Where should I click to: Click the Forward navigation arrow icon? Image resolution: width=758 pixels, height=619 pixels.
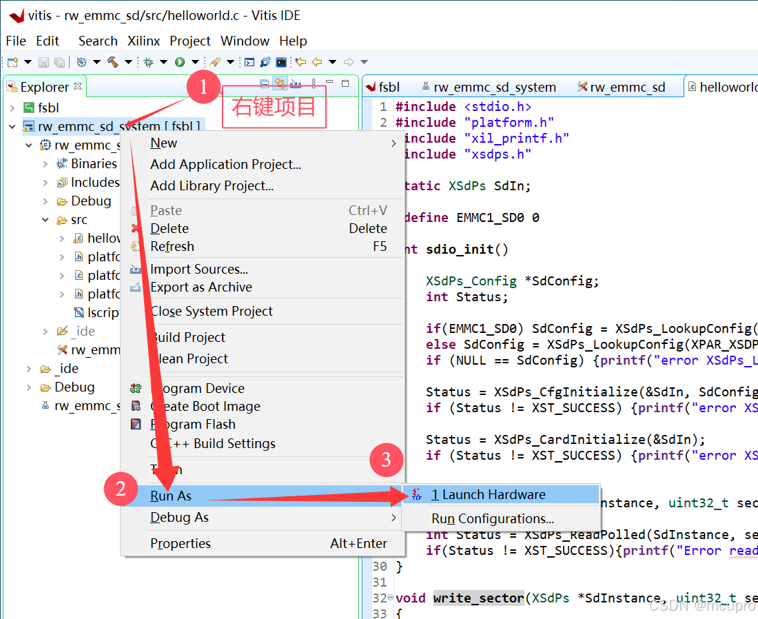click(x=349, y=62)
